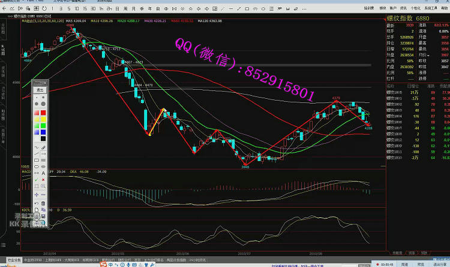Click the 退出 button in drawing palette

coord(40,89)
